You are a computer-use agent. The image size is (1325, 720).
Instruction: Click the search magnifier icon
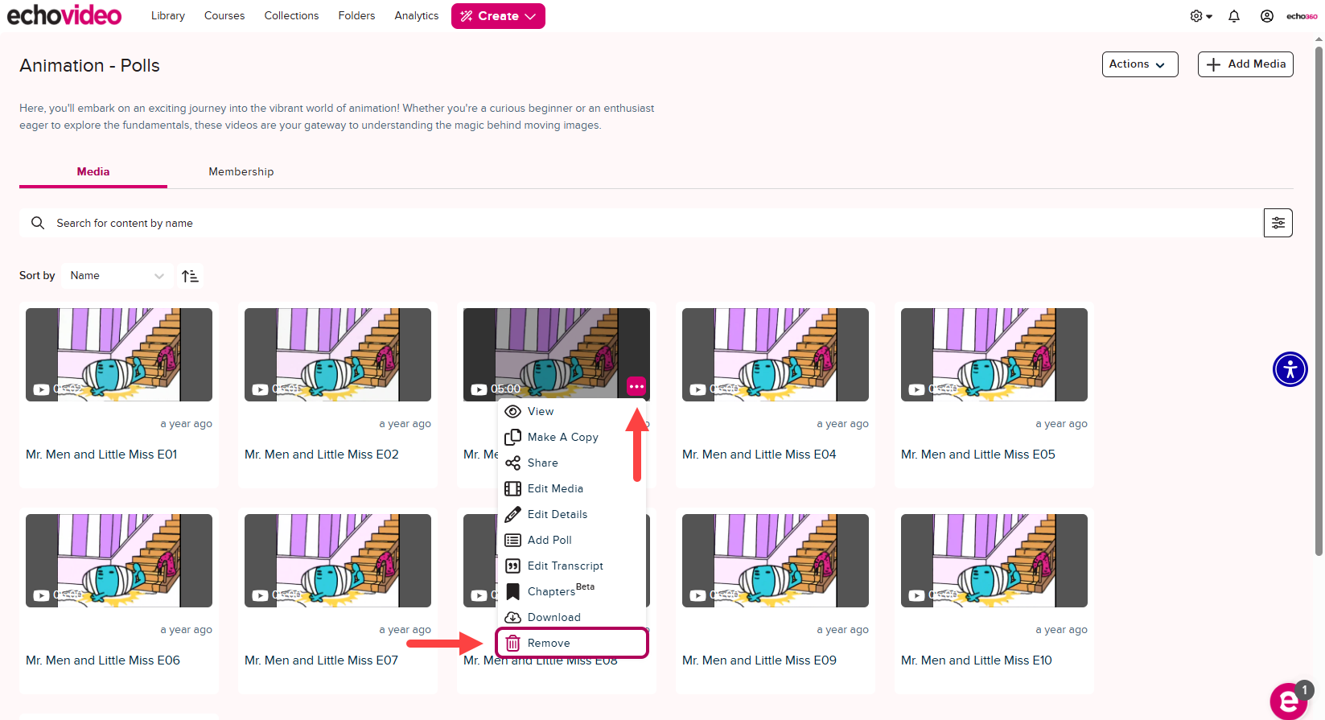click(x=38, y=223)
